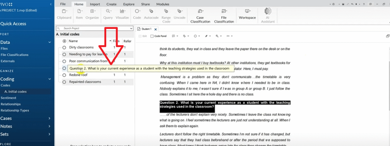Viewport: 390px width, 146px height.
Task: Open the Clipboard ribbon group
Action: point(64,14)
